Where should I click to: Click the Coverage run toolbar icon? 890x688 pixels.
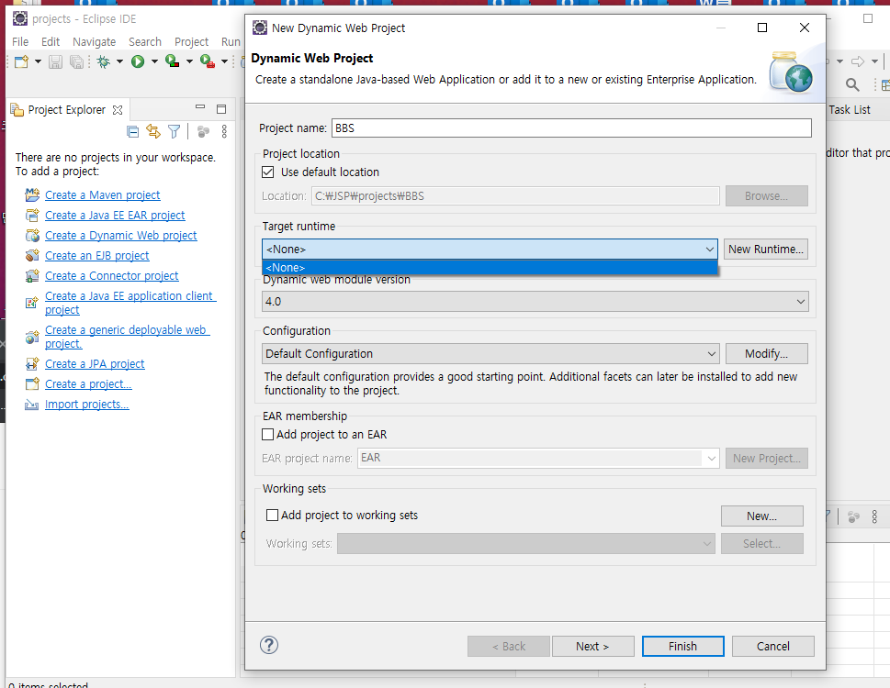pos(172,61)
